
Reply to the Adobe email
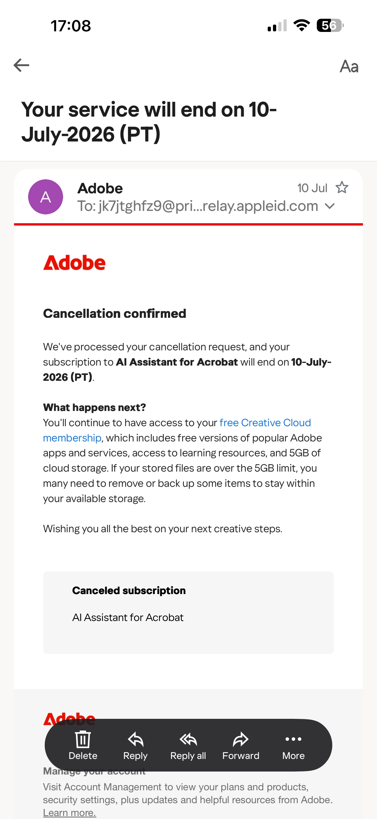136,745
